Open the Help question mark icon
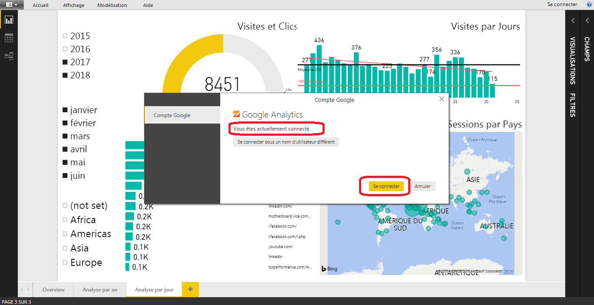The image size is (594, 305). [x=589, y=4]
